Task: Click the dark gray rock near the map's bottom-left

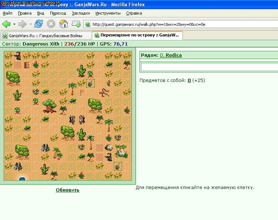Action: pos(18,166)
